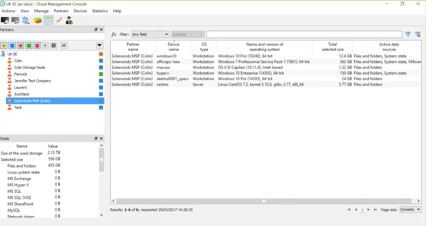The height and width of the screenshot is (226, 426).
Task: Click the green P badge on Fenwick row
Action: (101, 74)
